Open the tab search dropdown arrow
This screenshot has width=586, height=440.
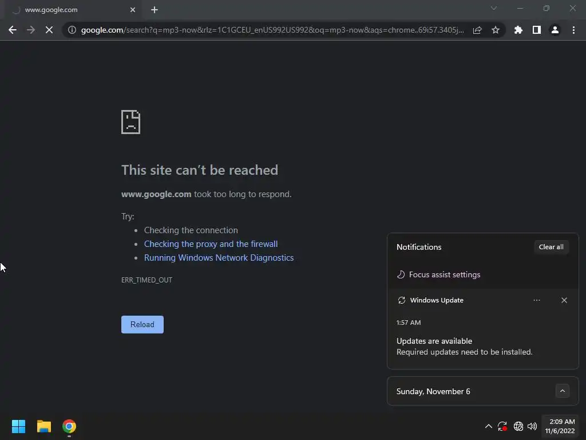[x=494, y=8]
